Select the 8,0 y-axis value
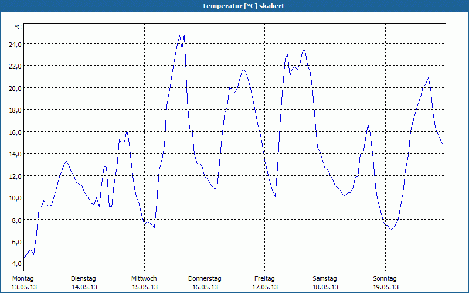 pyautogui.click(x=16, y=220)
